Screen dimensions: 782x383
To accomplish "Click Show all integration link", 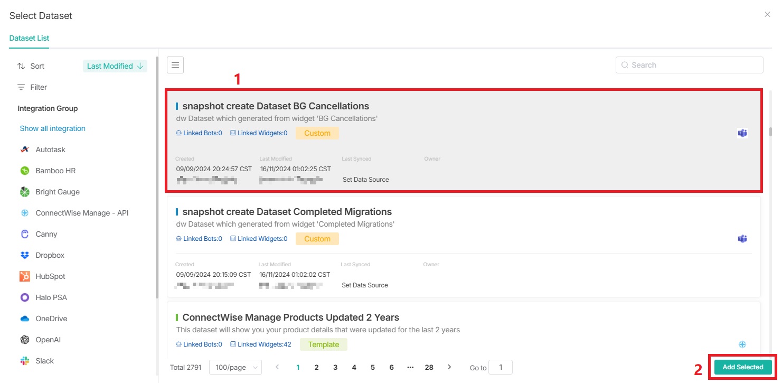I will coord(52,128).
